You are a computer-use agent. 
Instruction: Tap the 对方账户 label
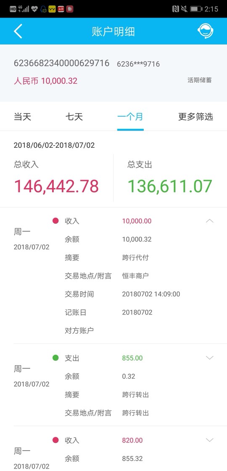point(79,331)
